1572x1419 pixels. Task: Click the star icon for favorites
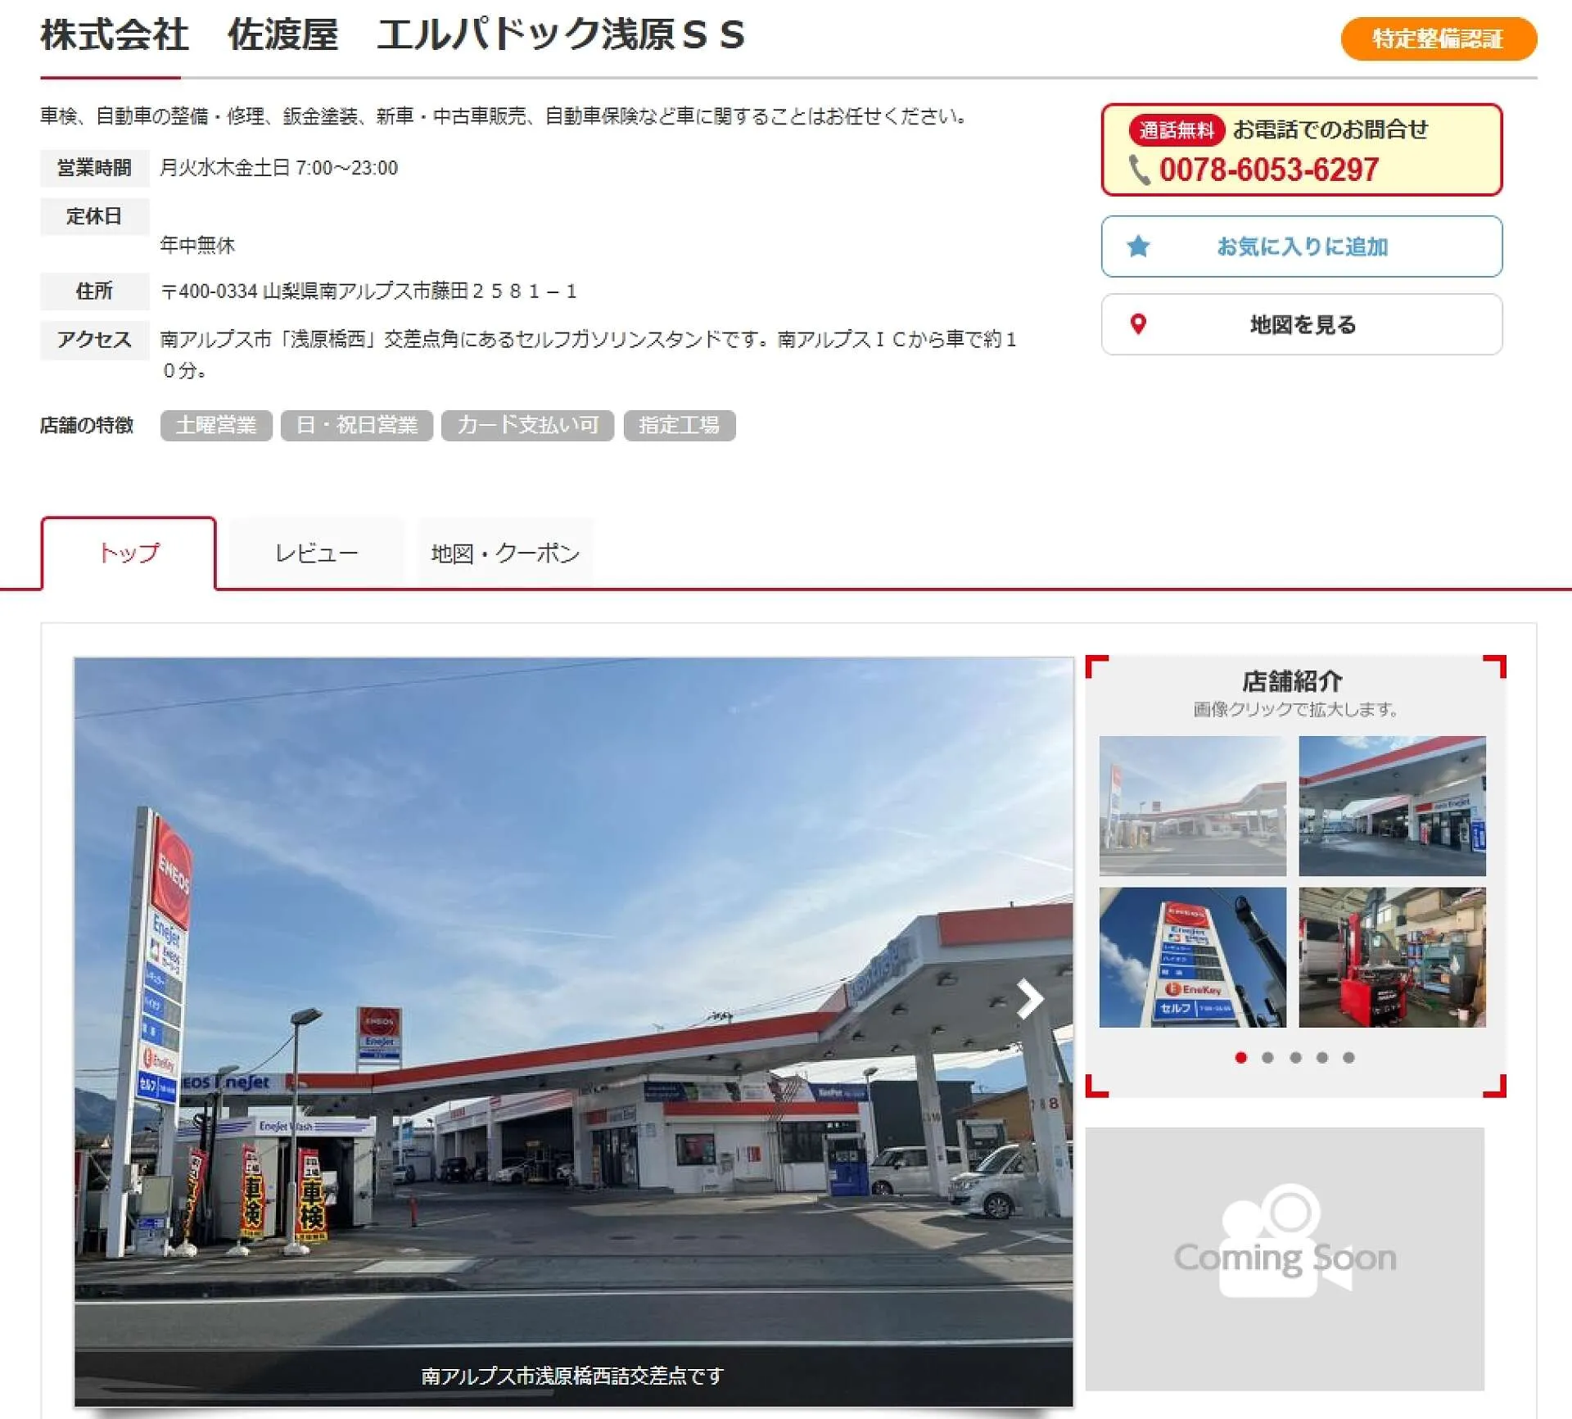(1138, 246)
